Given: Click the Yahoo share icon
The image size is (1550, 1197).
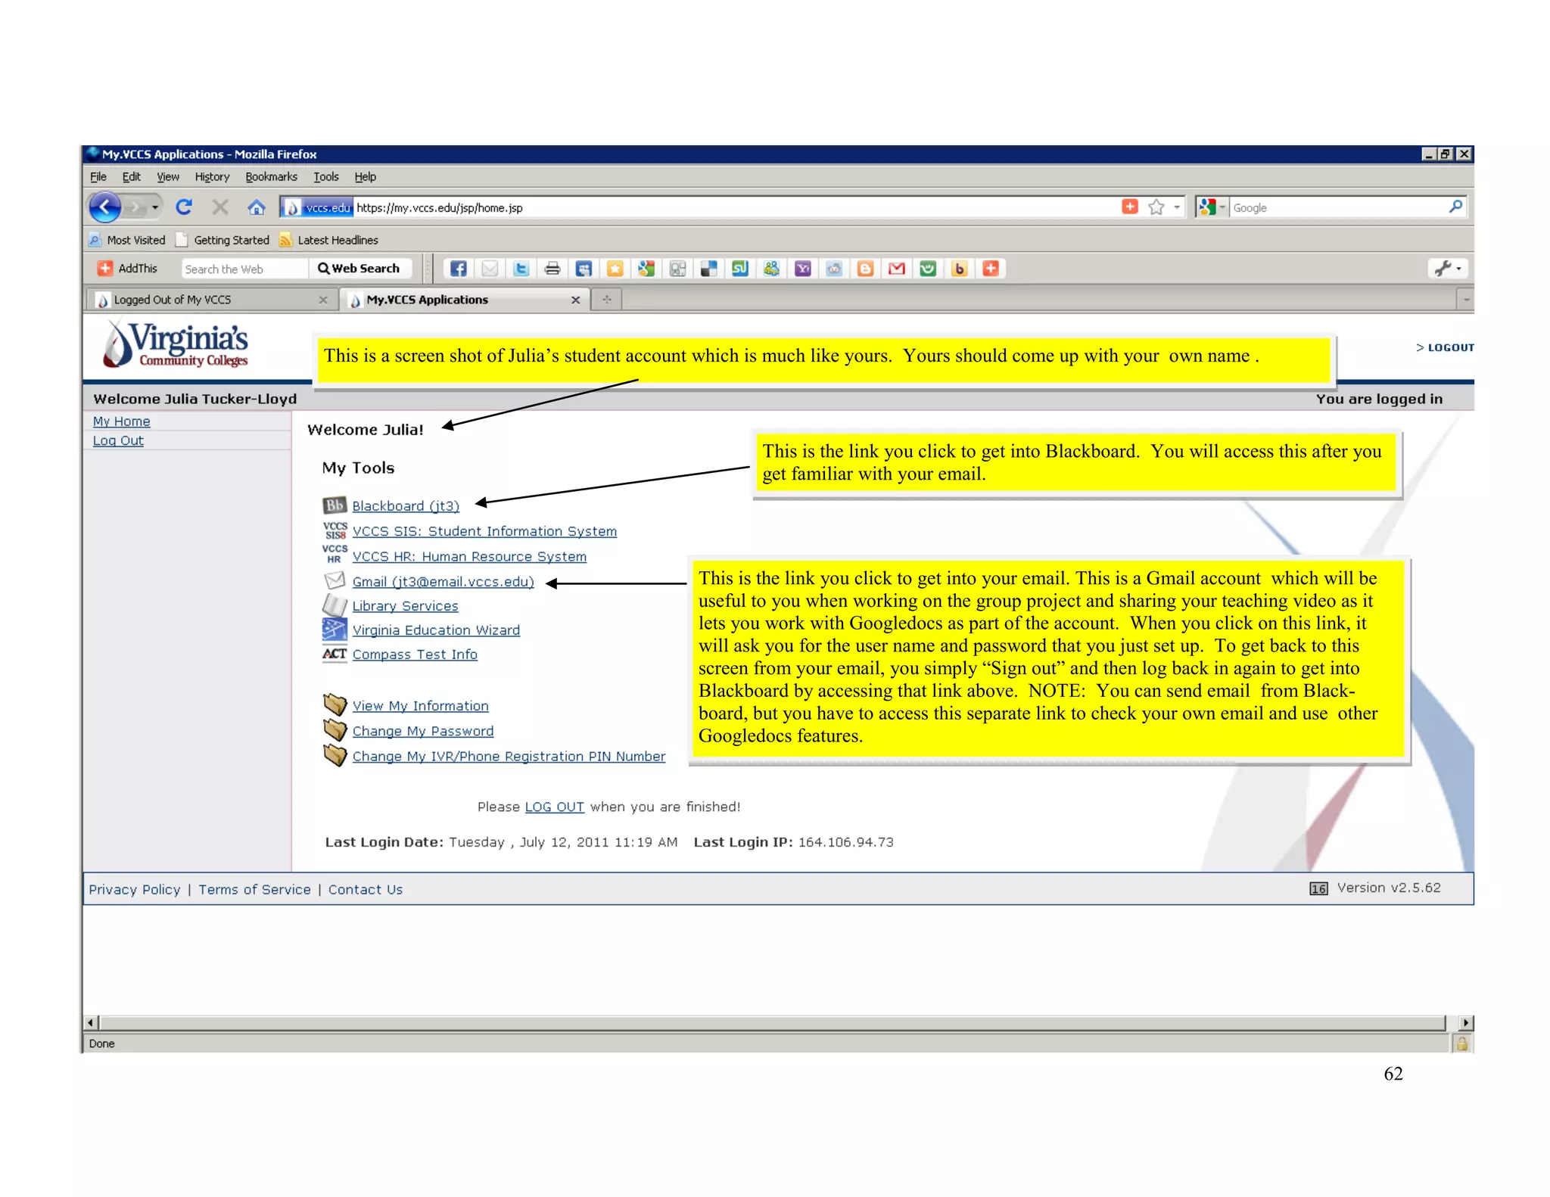Looking at the screenshot, I should point(802,269).
